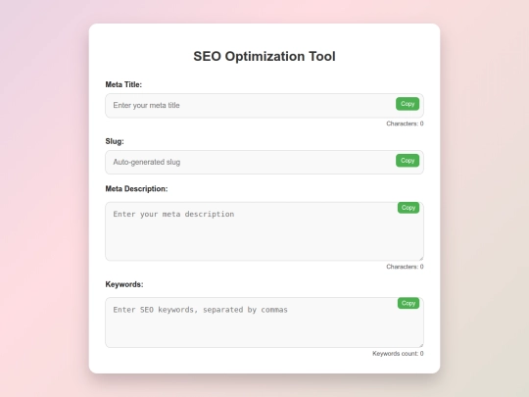529x397 pixels.
Task: Click the "Meta Title:" label
Action: (123, 84)
